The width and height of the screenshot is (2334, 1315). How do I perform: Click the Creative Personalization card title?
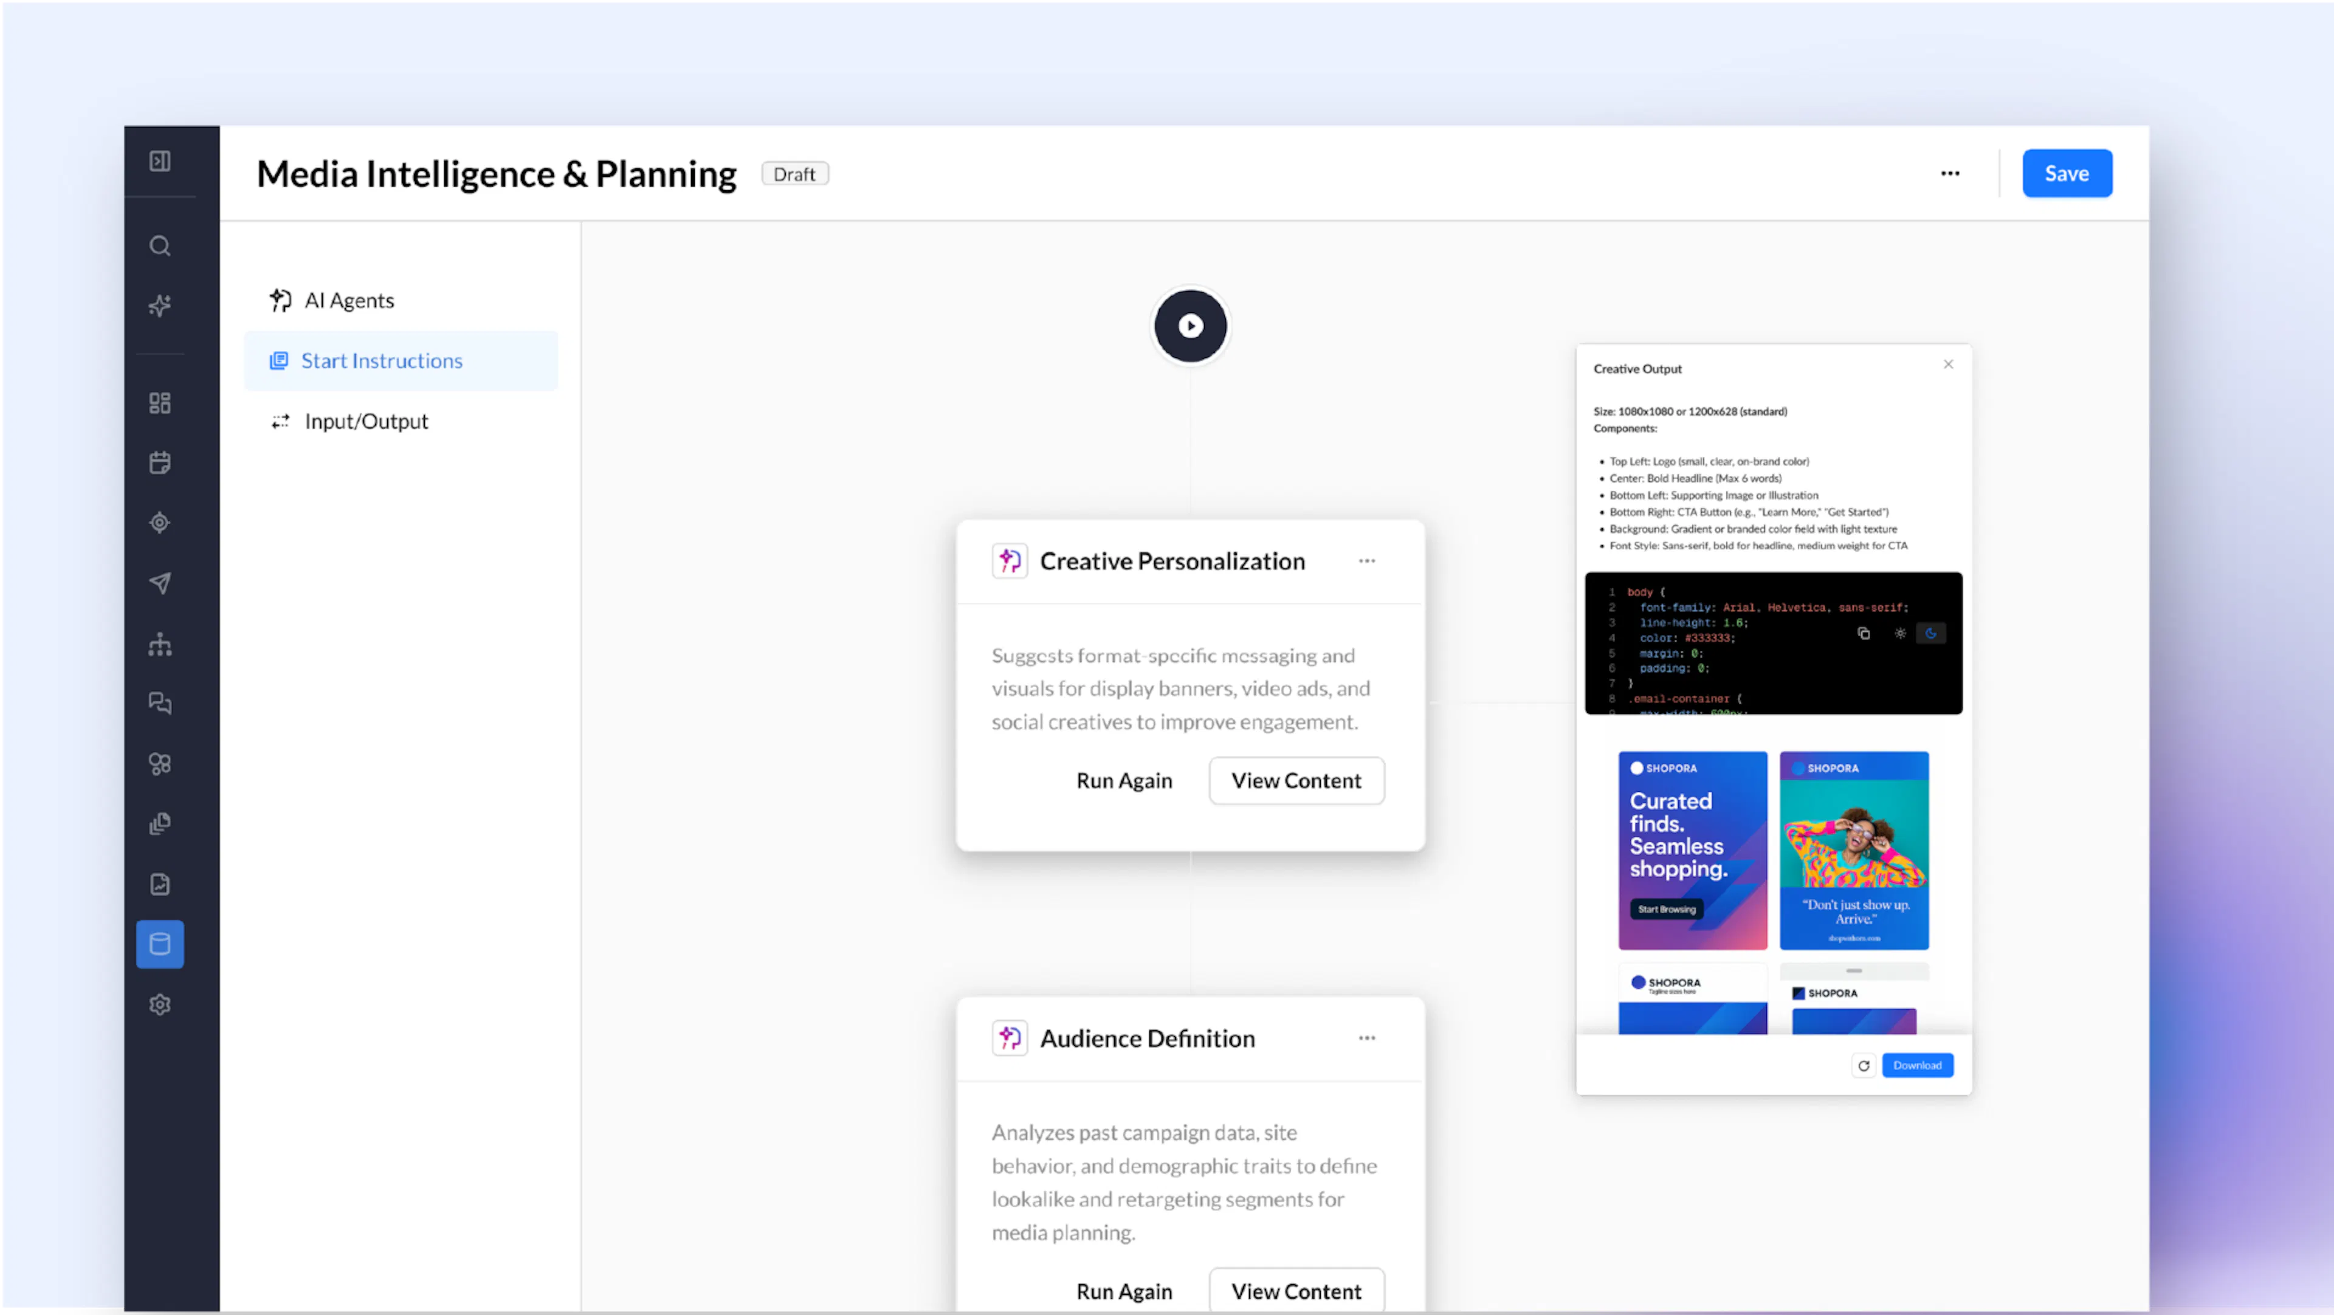1172,561
